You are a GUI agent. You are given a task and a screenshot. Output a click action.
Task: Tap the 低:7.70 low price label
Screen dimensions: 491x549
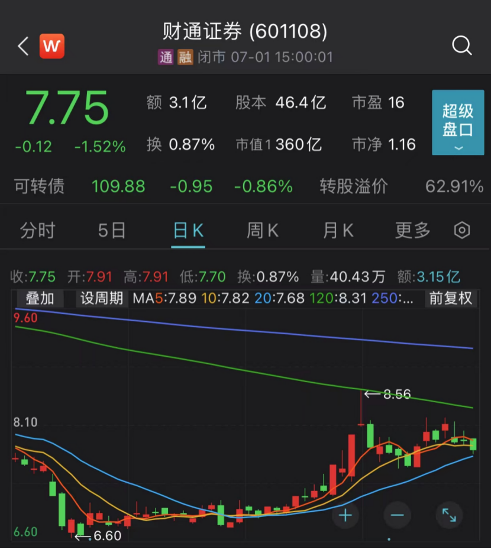tap(203, 277)
